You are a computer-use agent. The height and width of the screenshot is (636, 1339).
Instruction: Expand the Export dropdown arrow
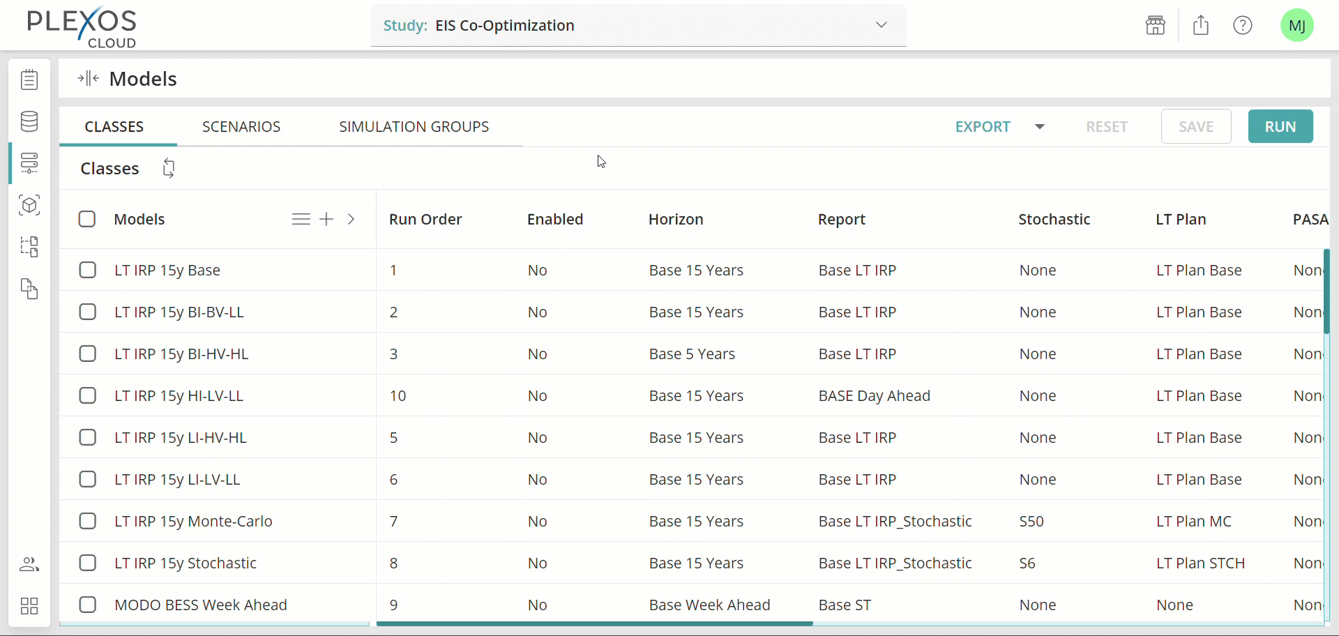[x=1040, y=127]
